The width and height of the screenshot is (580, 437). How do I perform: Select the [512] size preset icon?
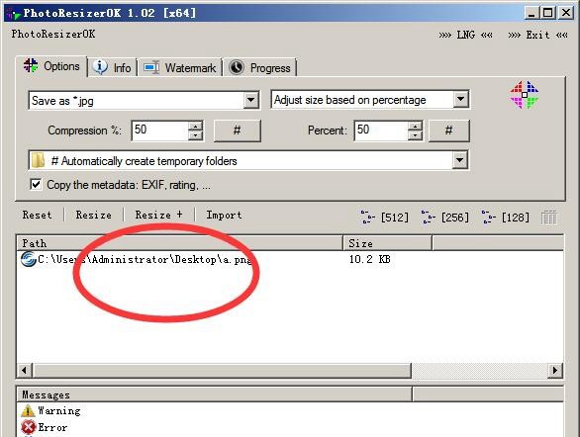point(367,217)
